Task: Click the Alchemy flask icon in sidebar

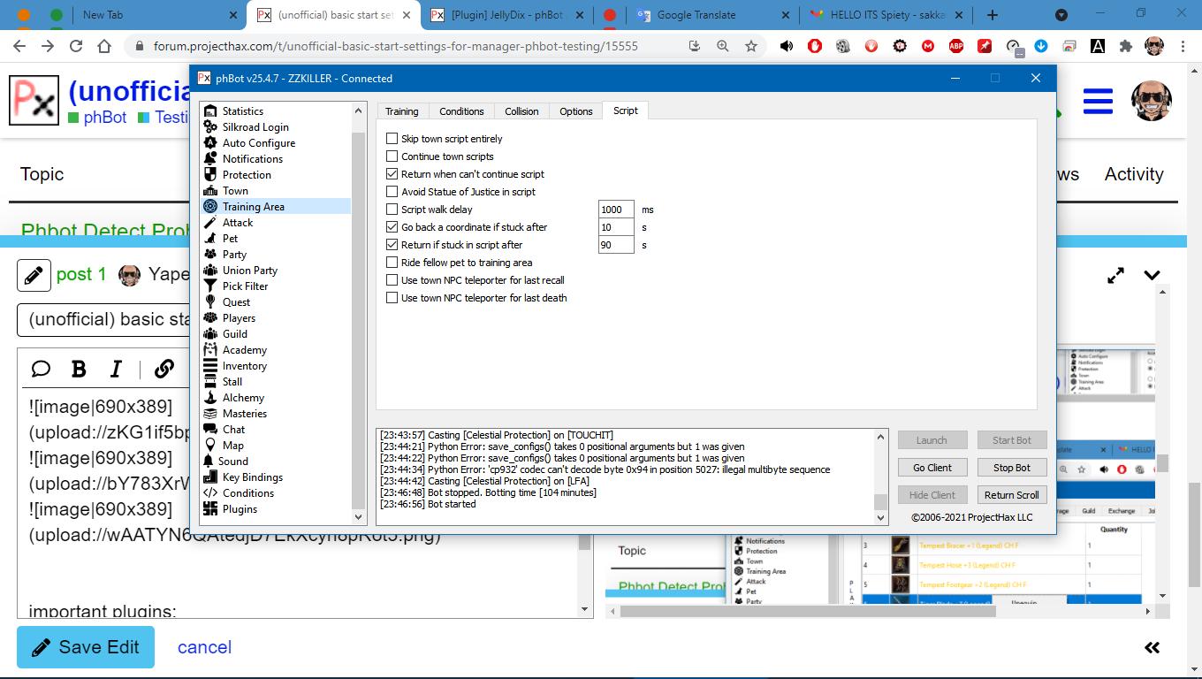Action: click(x=210, y=398)
